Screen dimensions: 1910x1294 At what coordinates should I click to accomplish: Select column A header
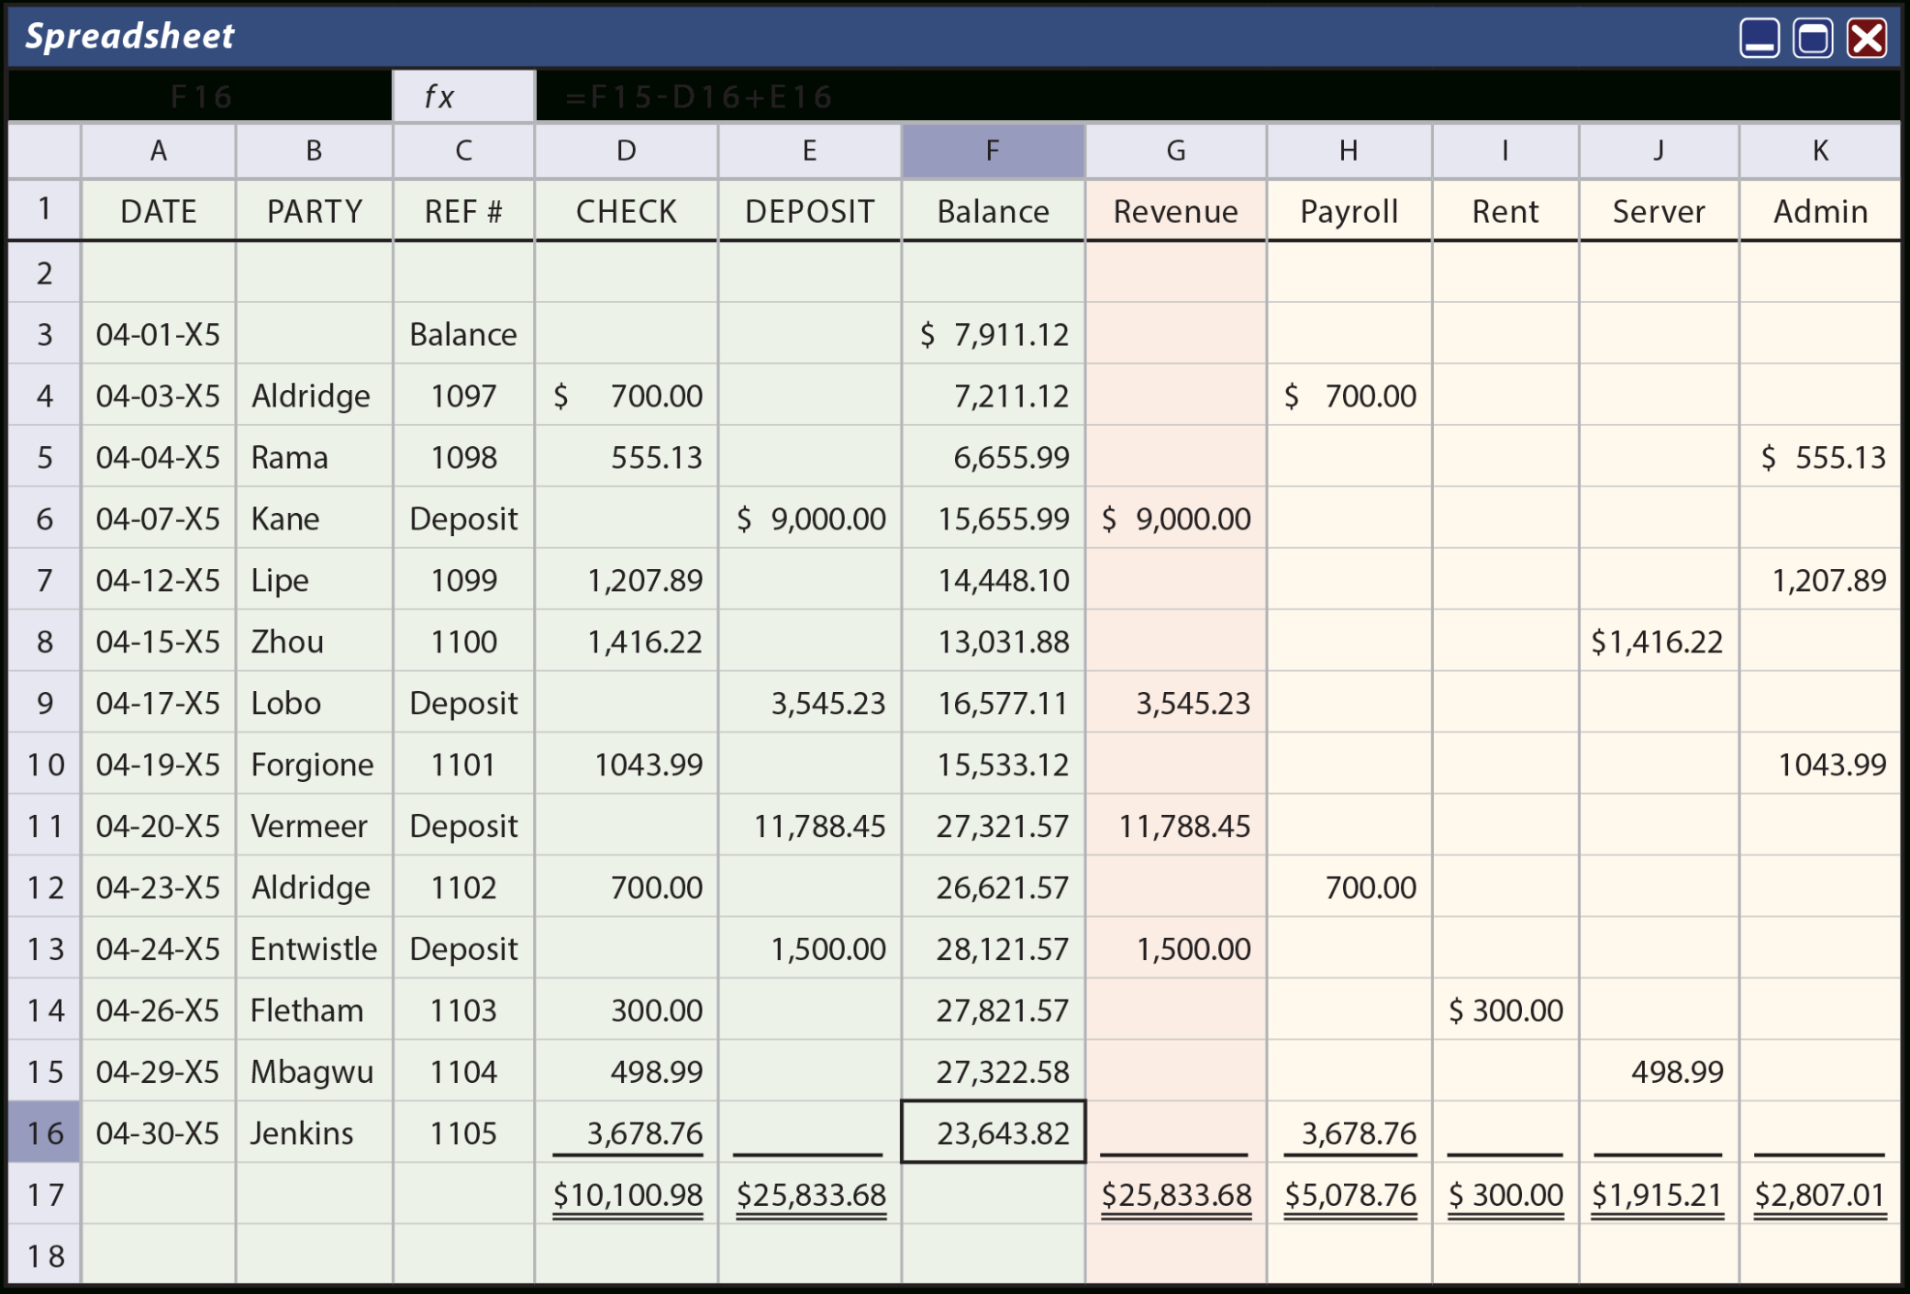158,151
